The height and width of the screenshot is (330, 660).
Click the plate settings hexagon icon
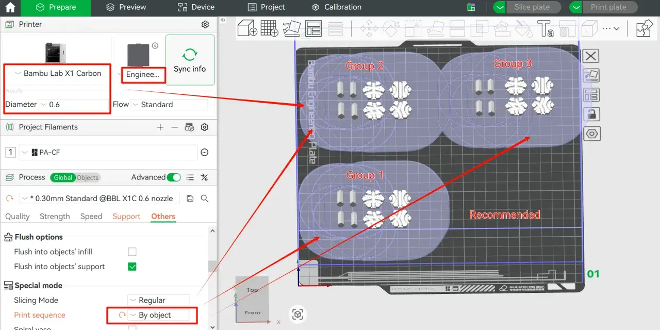coord(591,134)
